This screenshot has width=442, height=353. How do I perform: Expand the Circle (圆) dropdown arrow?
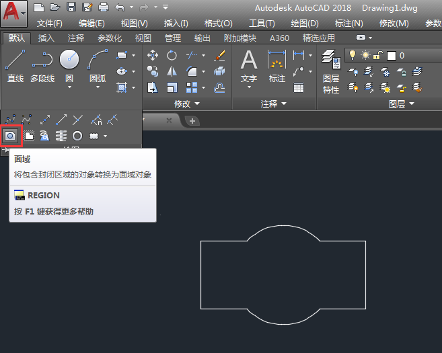coord(69,88)
